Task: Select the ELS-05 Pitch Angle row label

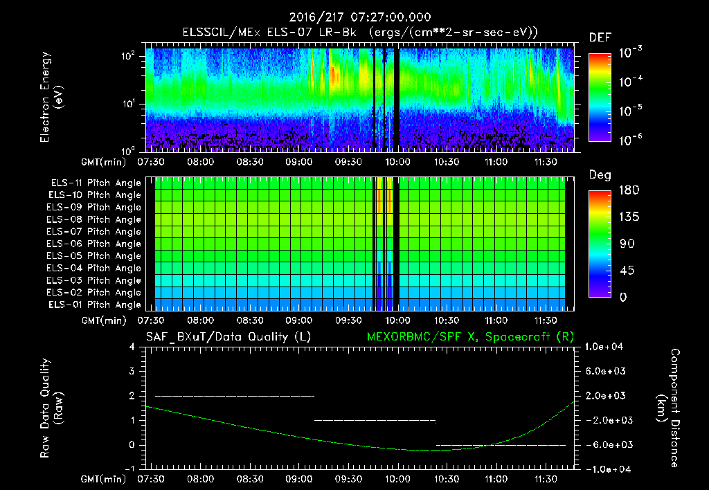Action: (x=94, y=256)
